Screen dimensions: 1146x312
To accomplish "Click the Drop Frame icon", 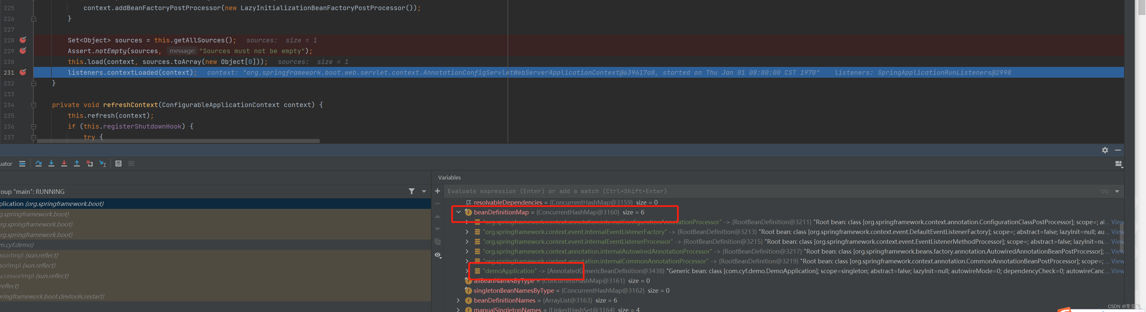I will (89, 163).
